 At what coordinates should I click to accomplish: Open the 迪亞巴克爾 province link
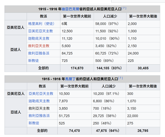coord(70,9)
